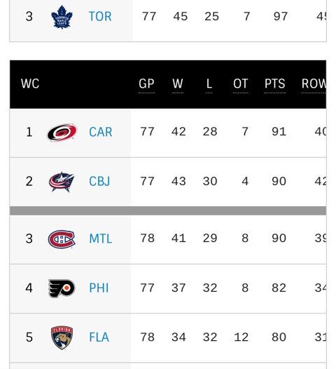Open the FLA team link
336x369 pixels.
point(99,337)
